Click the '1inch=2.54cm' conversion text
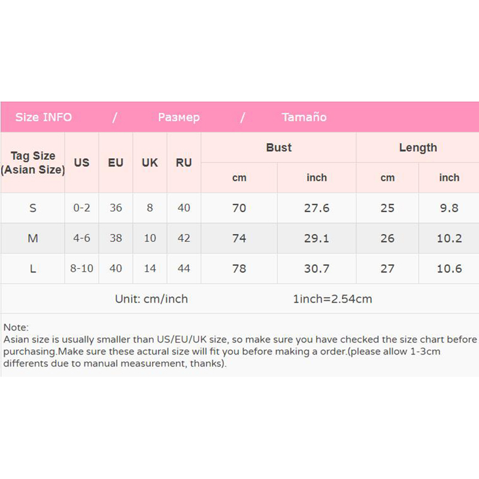 pos(332,299)
